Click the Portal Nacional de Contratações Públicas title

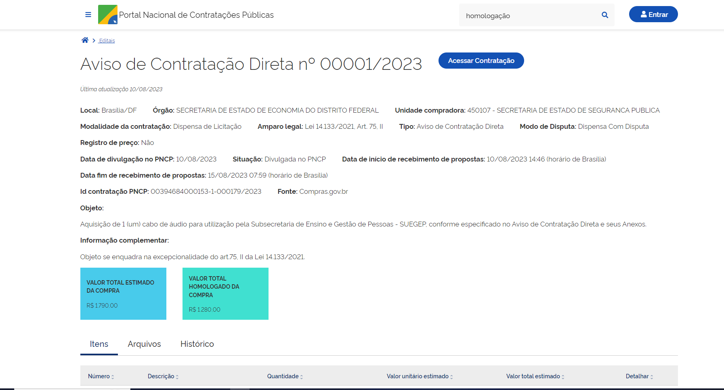pos(196,15)
